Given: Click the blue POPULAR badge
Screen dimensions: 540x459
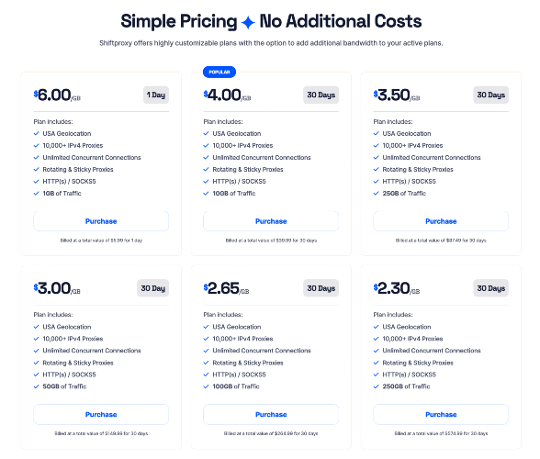Looking at the screenshot, I should coord(219,72).
